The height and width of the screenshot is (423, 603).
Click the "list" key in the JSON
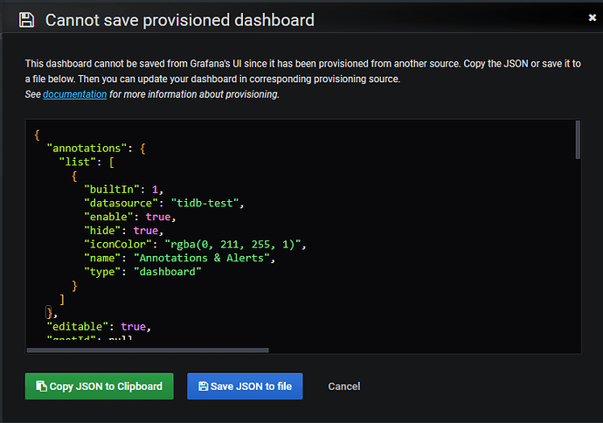(x=77, y=163)
